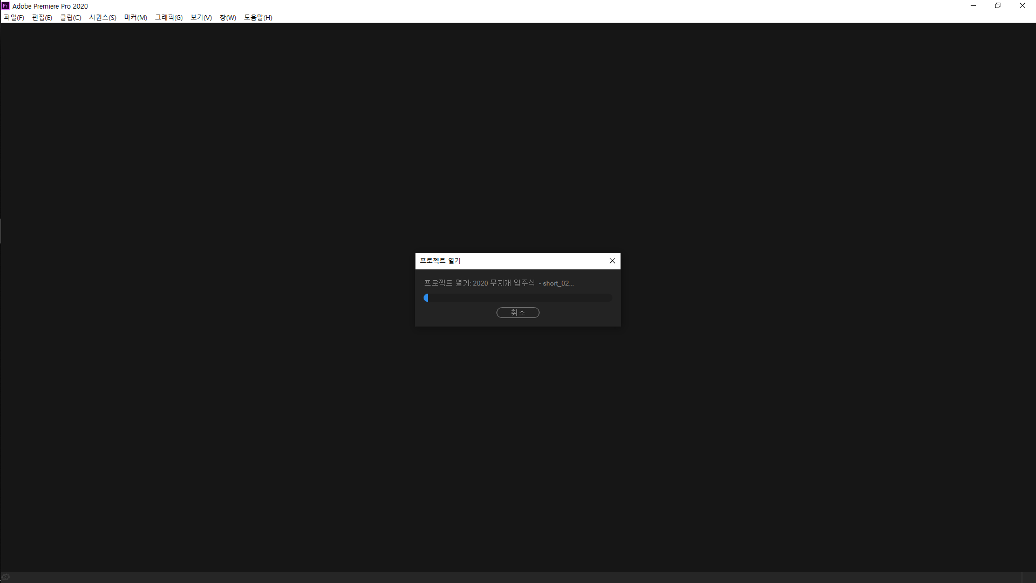This screenshot has height=583, width=1036.
Task: Close the 프로젝트 열기 dialog with its X
Action: point(612,261)
